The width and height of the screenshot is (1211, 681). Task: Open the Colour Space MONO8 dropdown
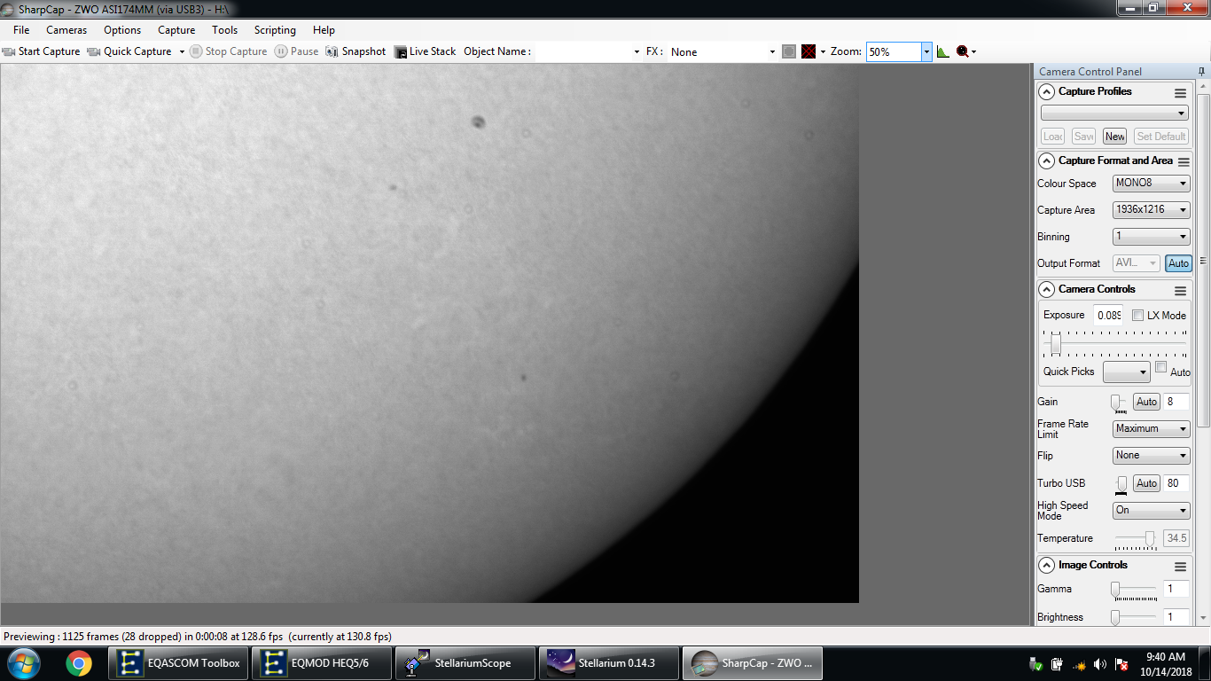click(x=1151, y=184)
